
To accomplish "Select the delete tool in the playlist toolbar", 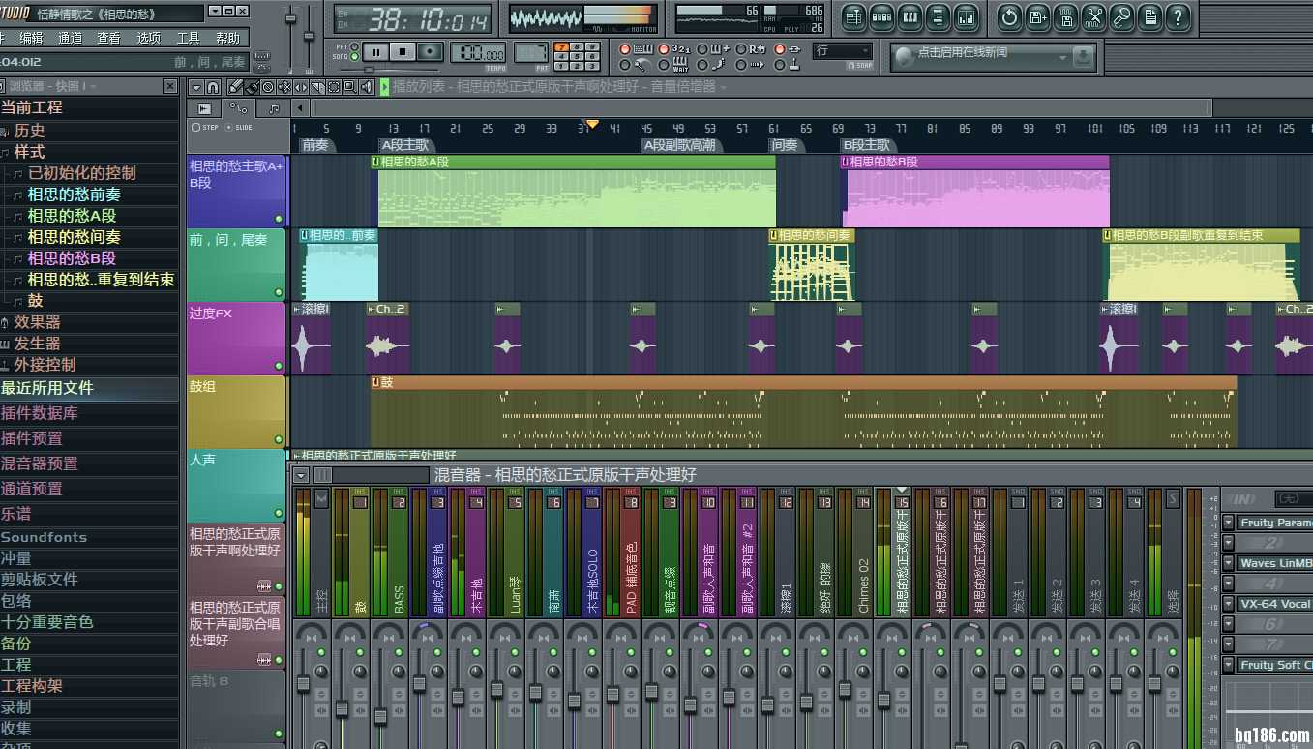I will coord(268,87).
